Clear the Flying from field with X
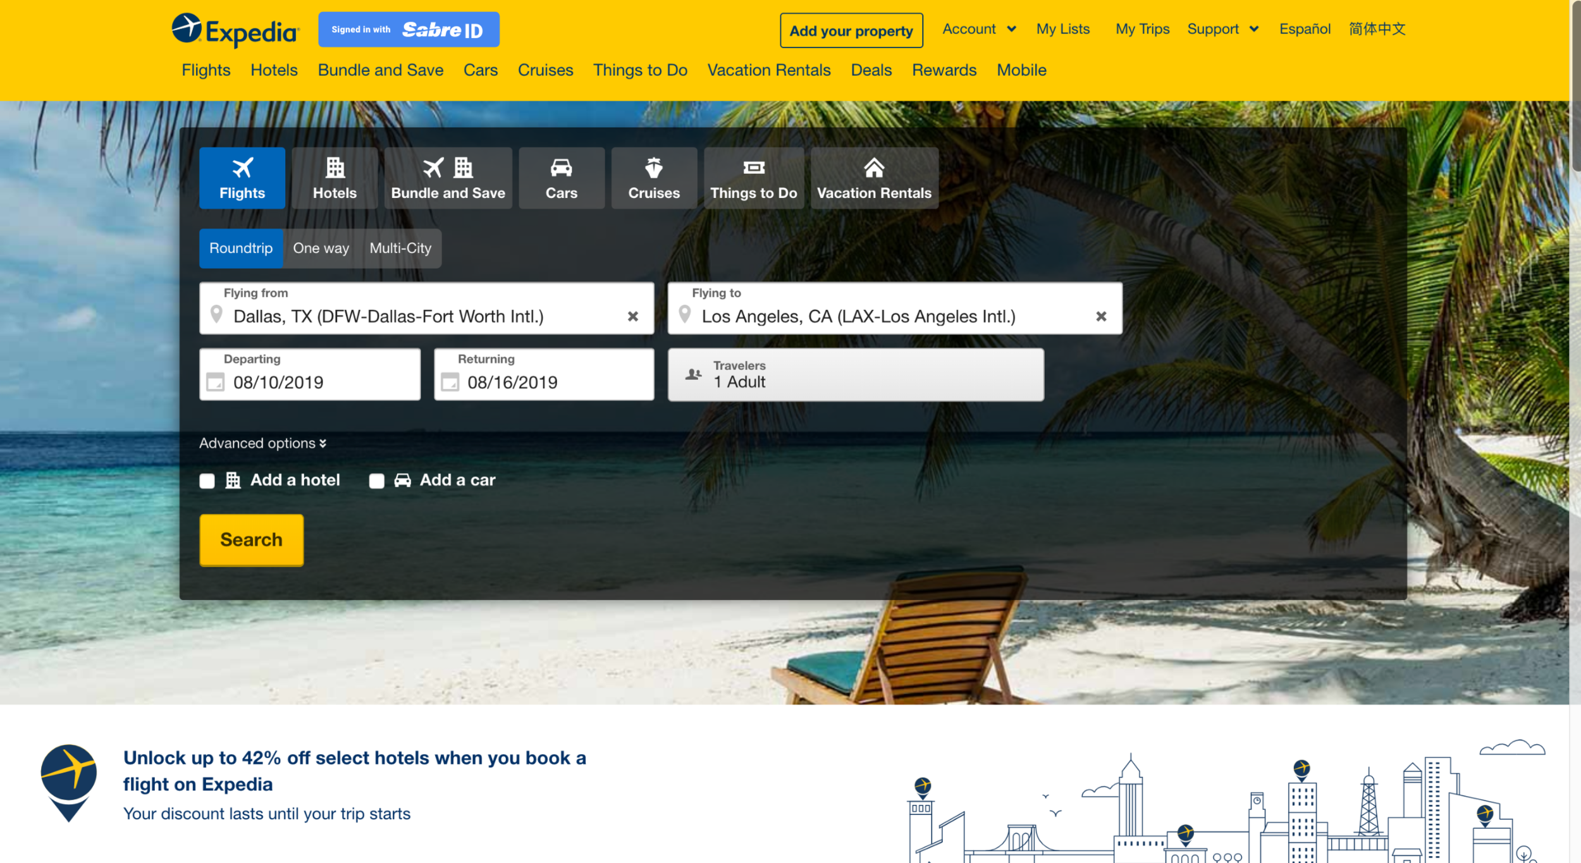The height and width of the screenshot is (863, 1581). (632, 316)
